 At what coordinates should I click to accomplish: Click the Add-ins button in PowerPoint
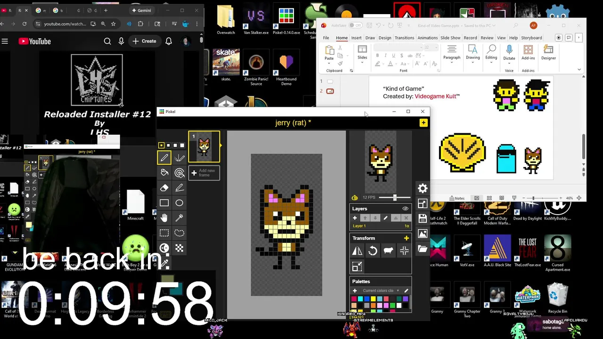(528, 52)
